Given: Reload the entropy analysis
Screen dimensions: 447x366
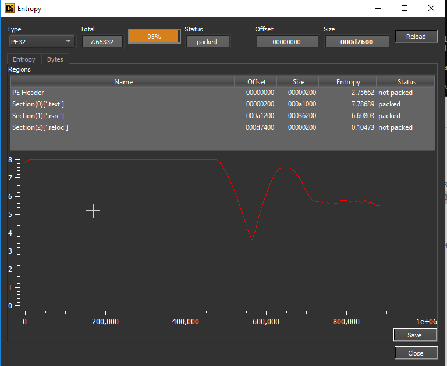Looking at the screenshot, I should [416, 37].
